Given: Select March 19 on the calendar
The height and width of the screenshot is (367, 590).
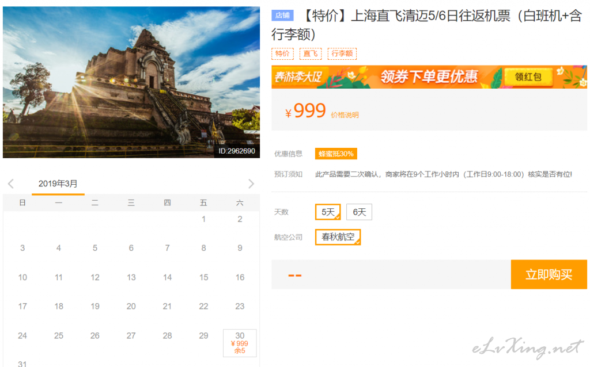Looking at the screenshot, I should [x=95, y=307].
